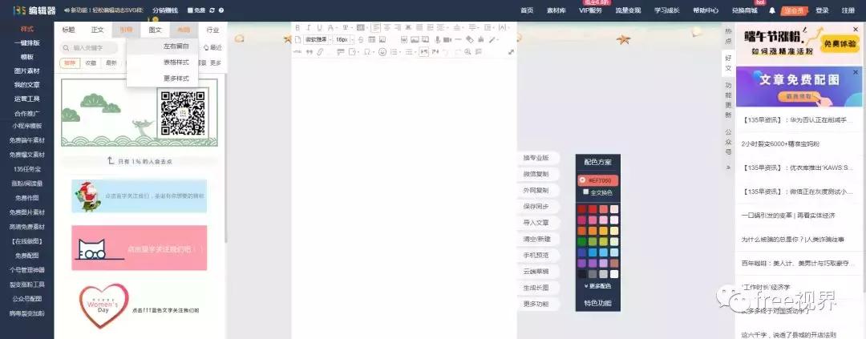The height and width of the screenshot is (339, 866).
Task: Open the font color dropdown arrow
Action: click(337, 27)
